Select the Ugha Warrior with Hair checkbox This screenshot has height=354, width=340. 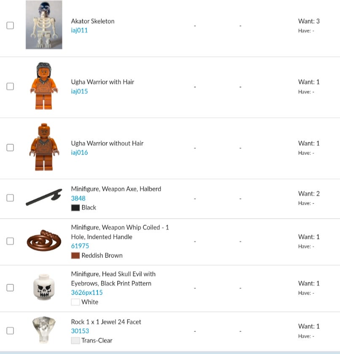tap(10, 86)
